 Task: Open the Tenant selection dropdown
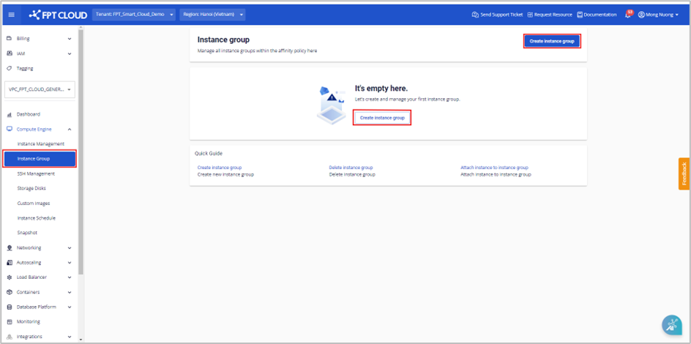click(x=135, y=15)
